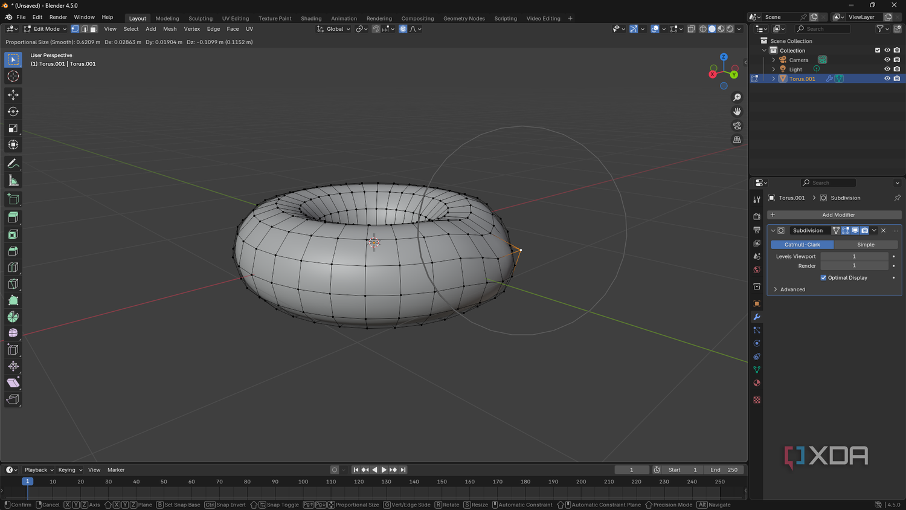Image resolution: width=906 pixels, height=510 pixels.
Task: Open Render properties tab icon
Action: 757,216
